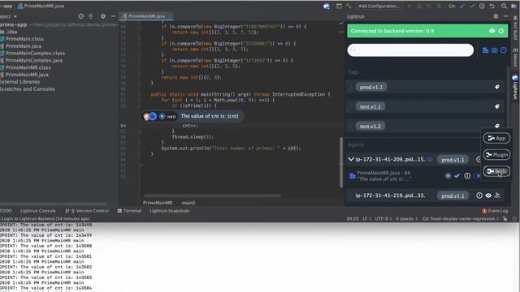Screen dimensions: 520x292
Task: Select the test.v1.1 tag chip
Action: [x=370, y=106]
